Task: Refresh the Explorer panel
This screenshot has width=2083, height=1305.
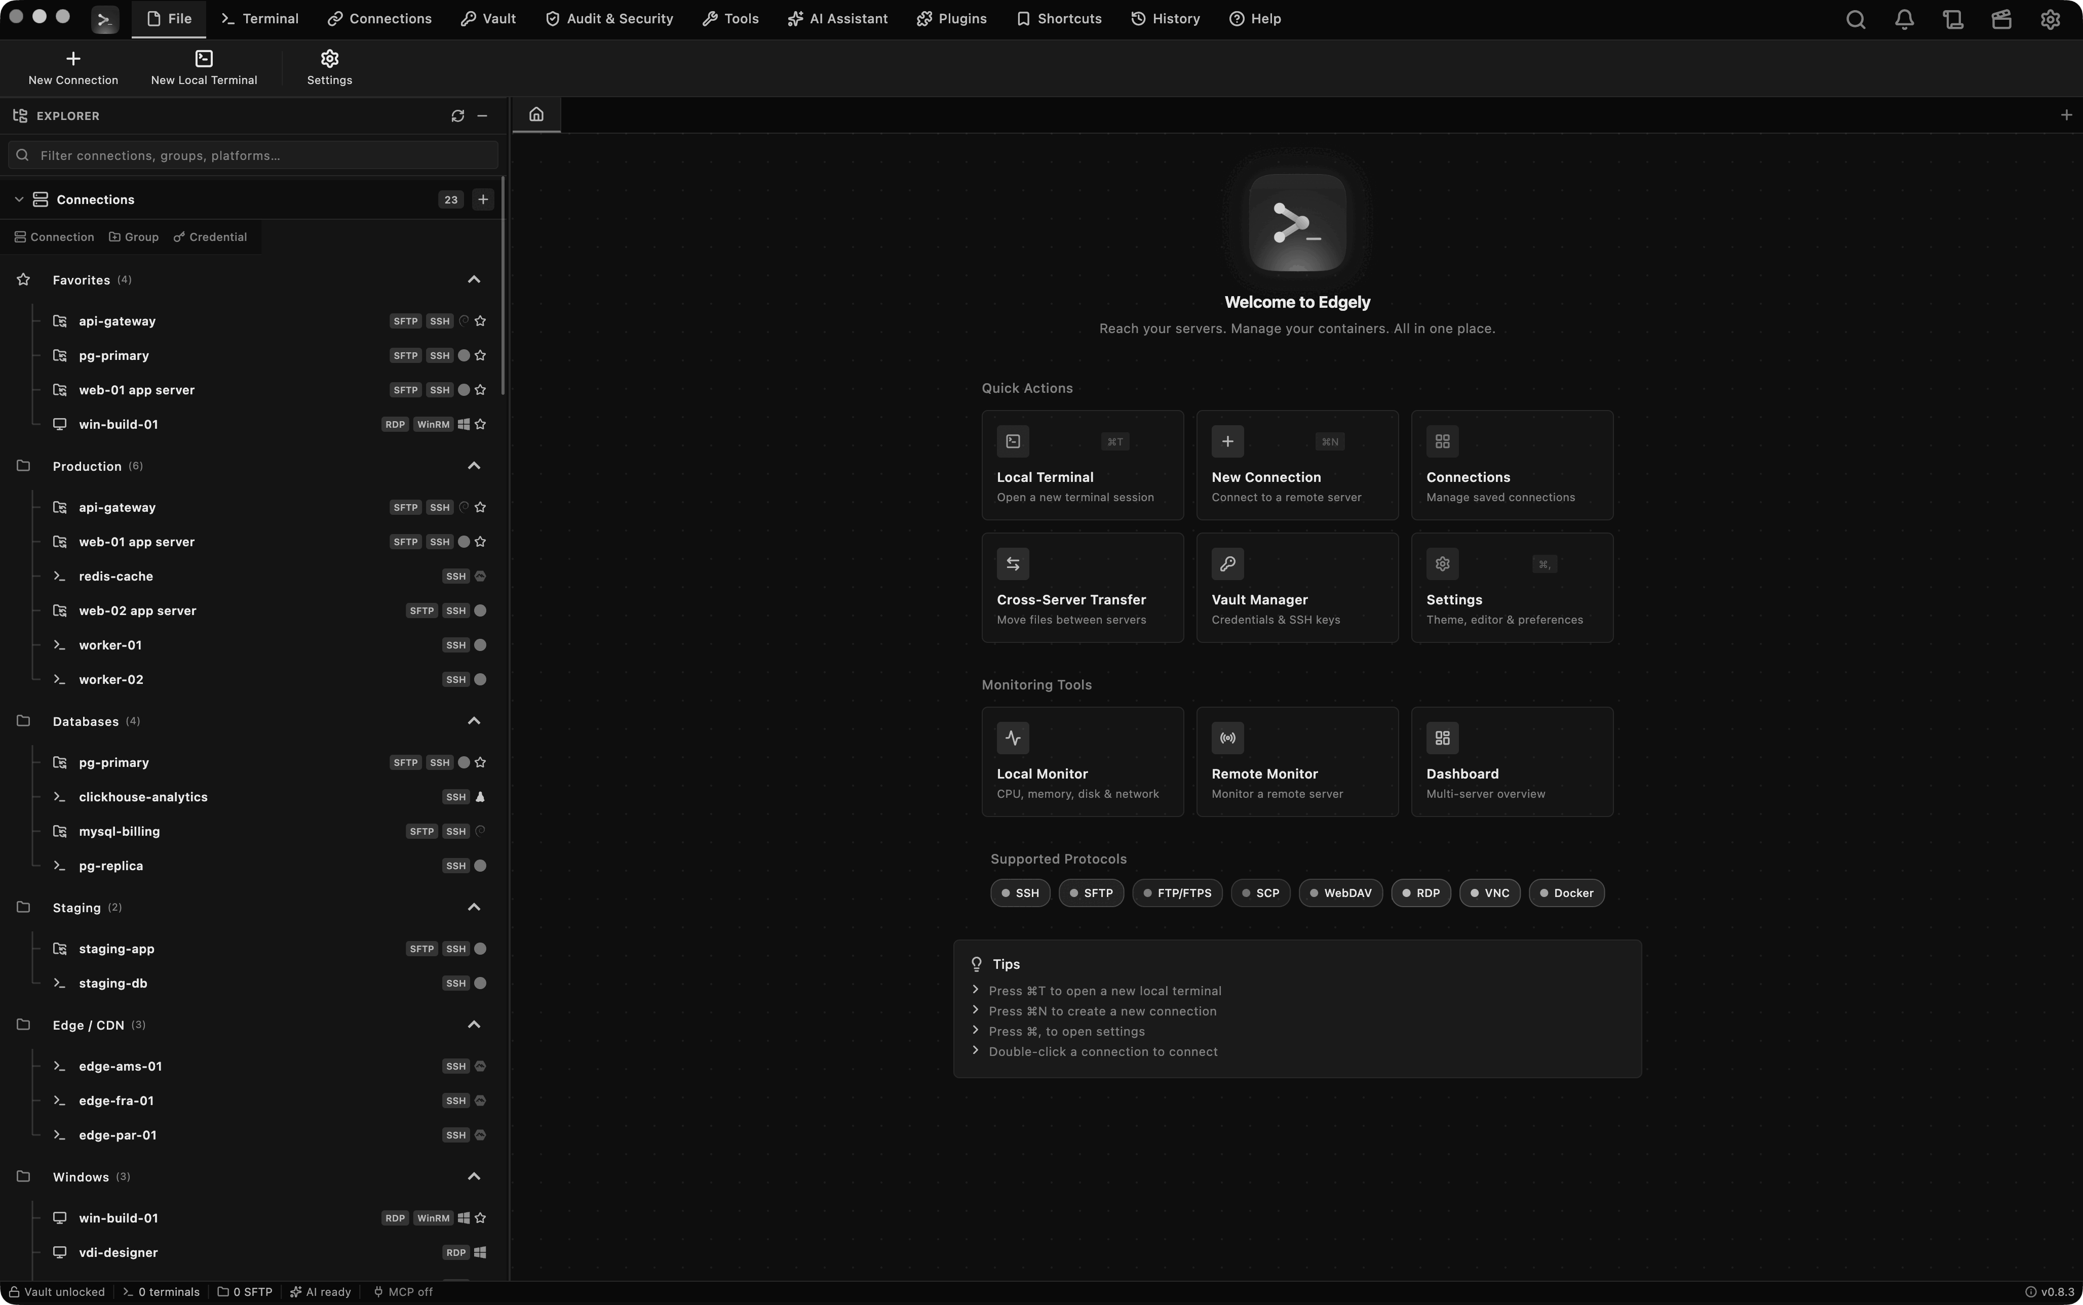Action: pyautogui.click(x=458, y=115)
